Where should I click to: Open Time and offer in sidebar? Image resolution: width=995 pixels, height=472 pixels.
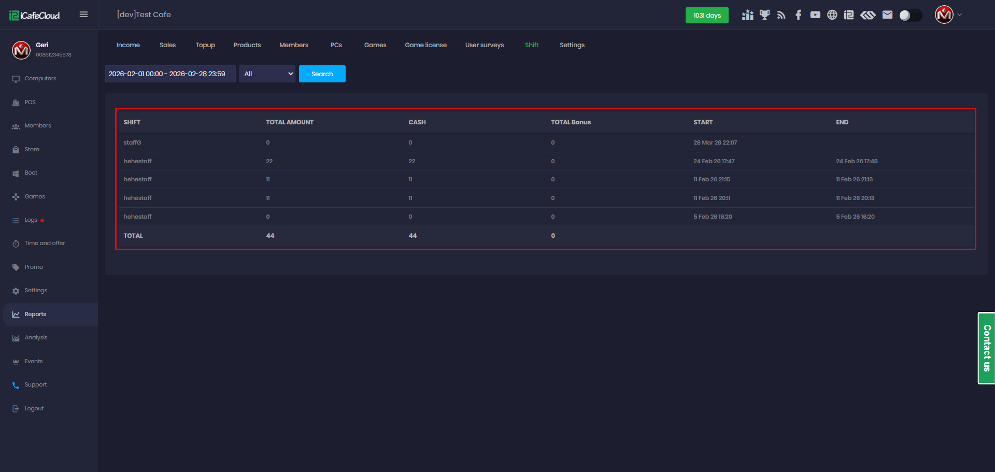(45, 244)
